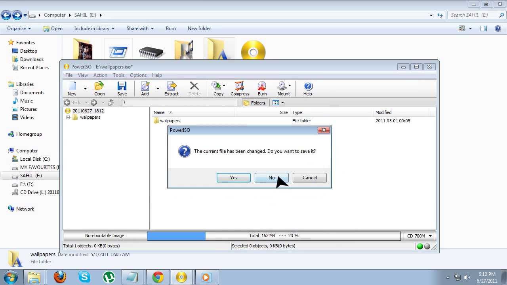Sort by the Name column header
507x285 pixels.
point(193,112)
